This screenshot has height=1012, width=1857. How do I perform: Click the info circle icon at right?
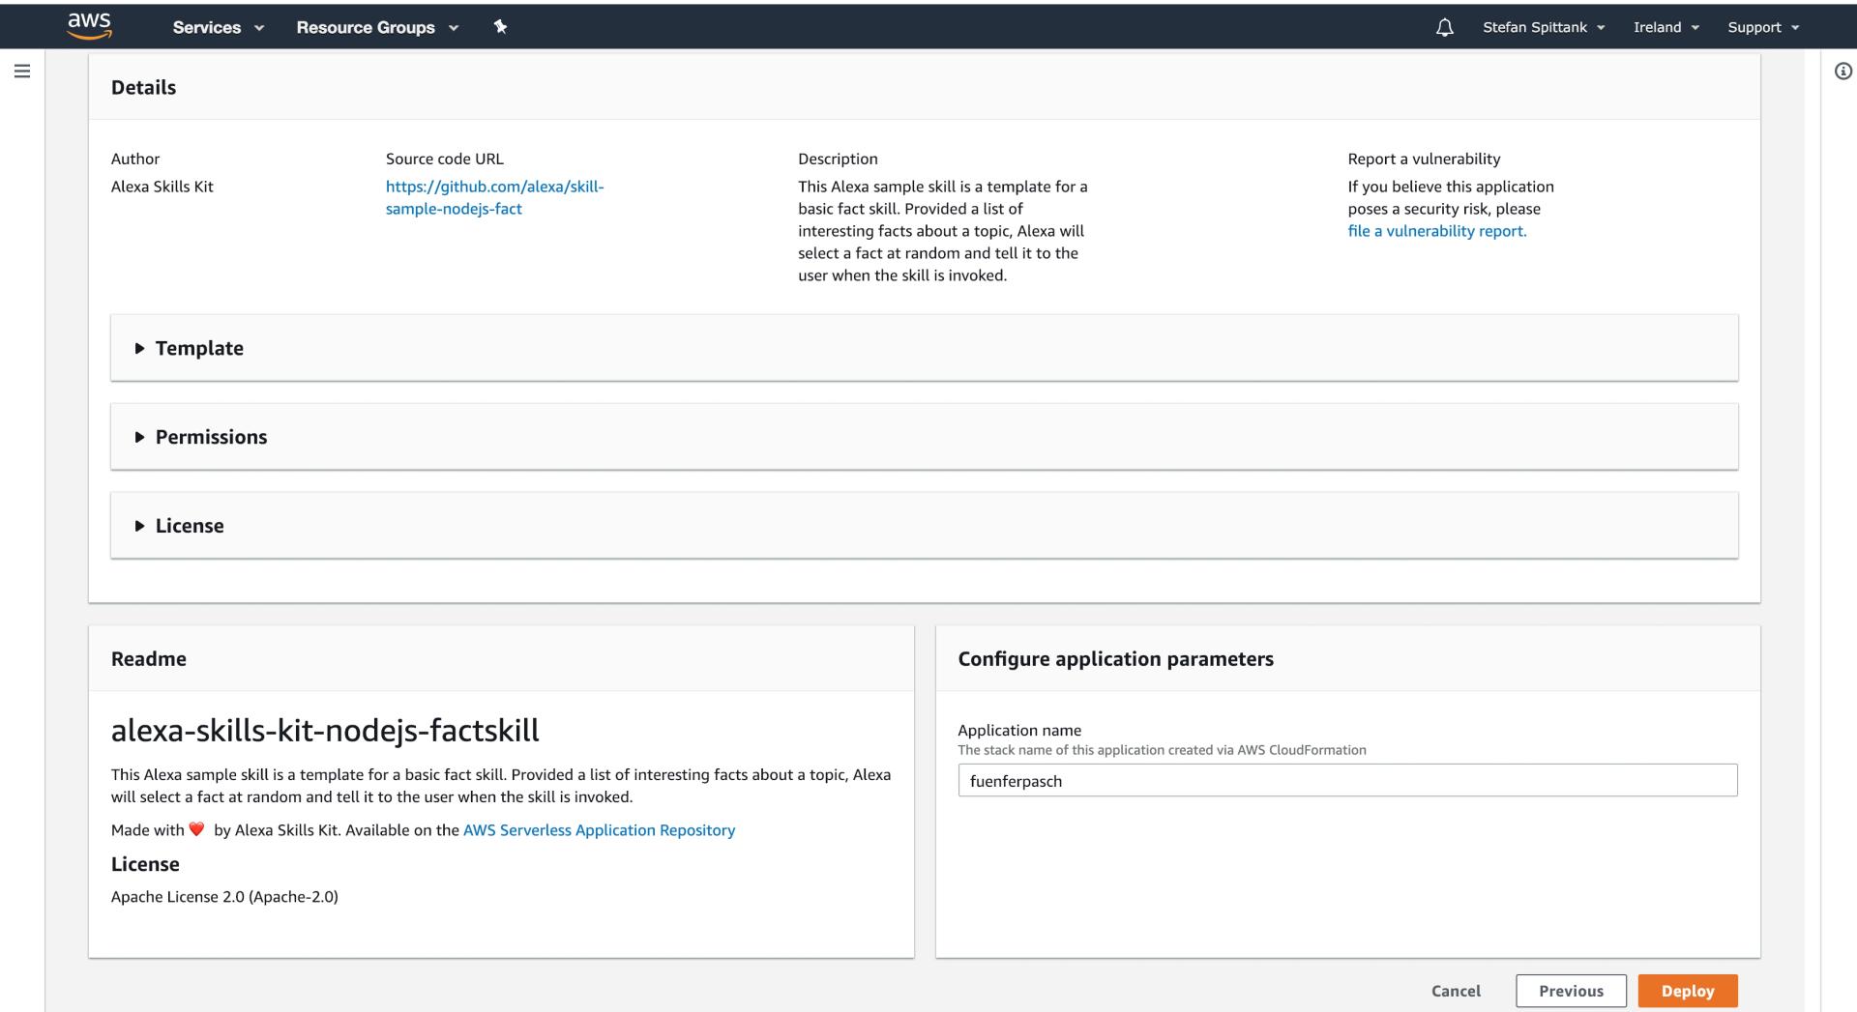point(1842,72)
